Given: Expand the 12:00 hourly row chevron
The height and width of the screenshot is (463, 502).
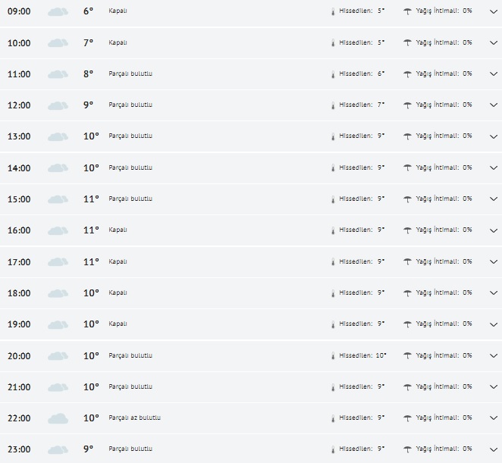Looking at the screenshot, I should 493,105.
